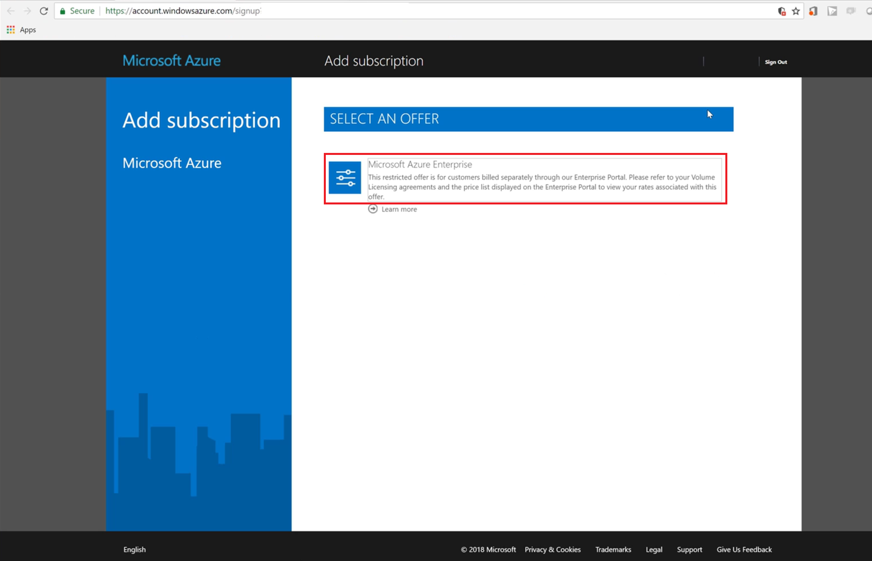Screen dimensions: 872x561
Task: Open Privacy & Cookies footer link
Action: point(553,550)
